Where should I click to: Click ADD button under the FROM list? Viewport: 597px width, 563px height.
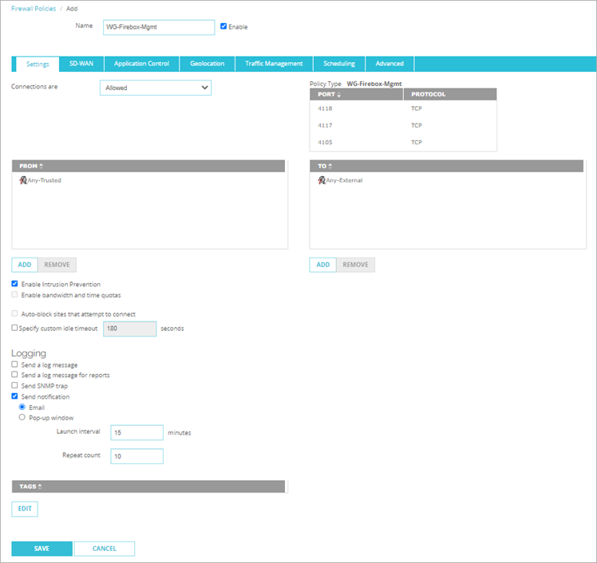pos(25,265)
